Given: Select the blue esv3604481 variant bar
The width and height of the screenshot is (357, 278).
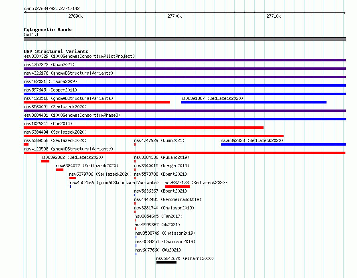Looking at the screenshot, I should [185, 119].
